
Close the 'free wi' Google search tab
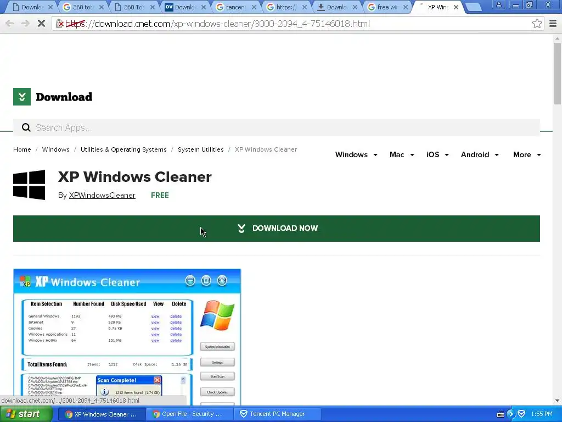406,7
